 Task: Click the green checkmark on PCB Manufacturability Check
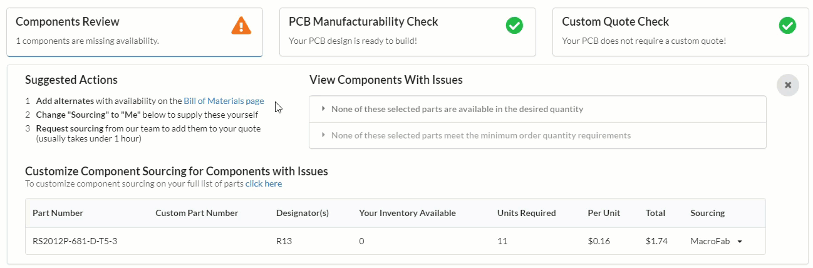coord(514,26)
